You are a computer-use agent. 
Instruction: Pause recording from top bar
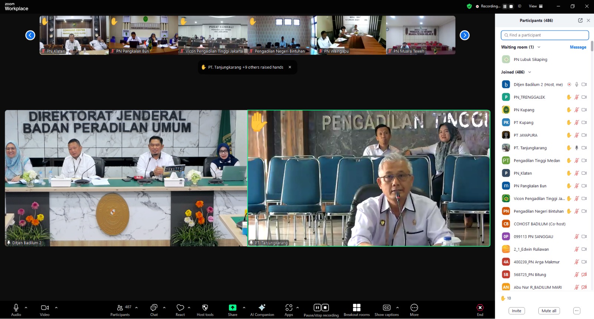coord(505,6)
